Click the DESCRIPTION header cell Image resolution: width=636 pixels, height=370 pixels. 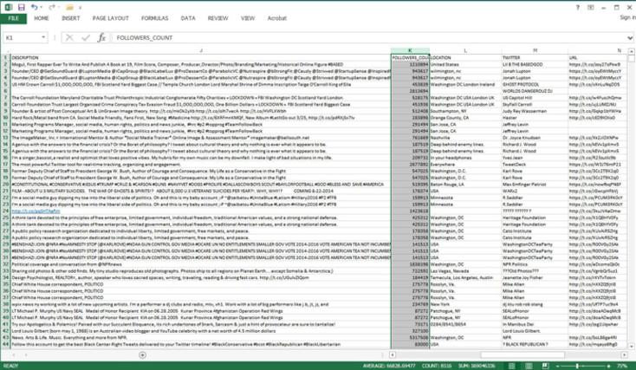click(x=201, y=57)
